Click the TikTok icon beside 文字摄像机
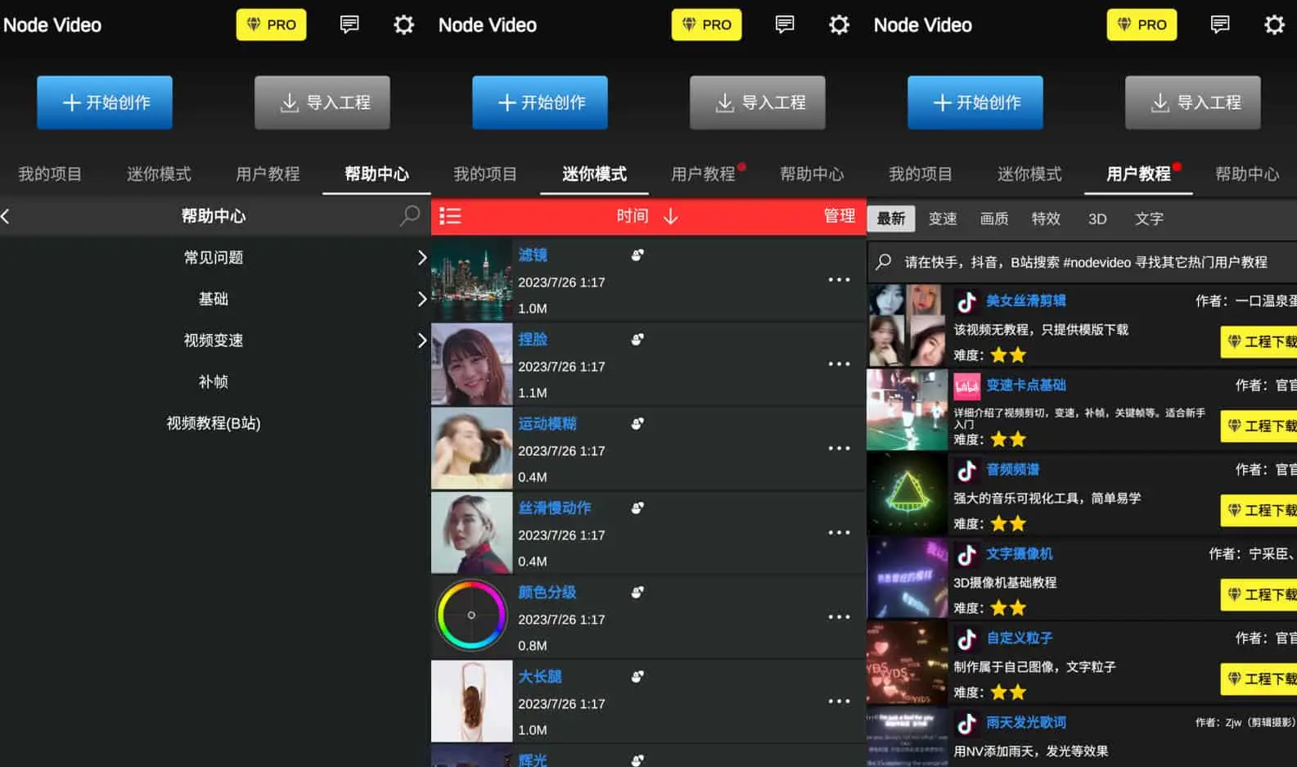The width and height of the screenshot is (1297, 767). [x=966, y=555]
